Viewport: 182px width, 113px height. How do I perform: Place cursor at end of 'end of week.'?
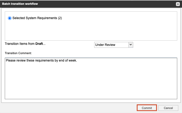77,60
